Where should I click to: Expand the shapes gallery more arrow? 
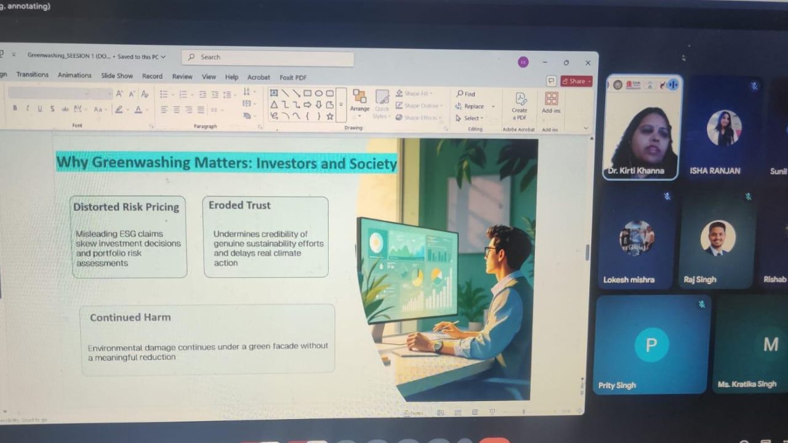(341, 105)
